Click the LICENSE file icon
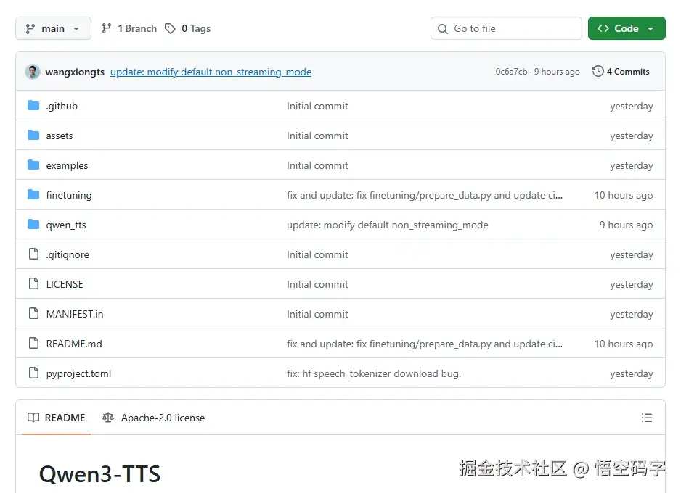The image size is (681, 493). (33, 283)
